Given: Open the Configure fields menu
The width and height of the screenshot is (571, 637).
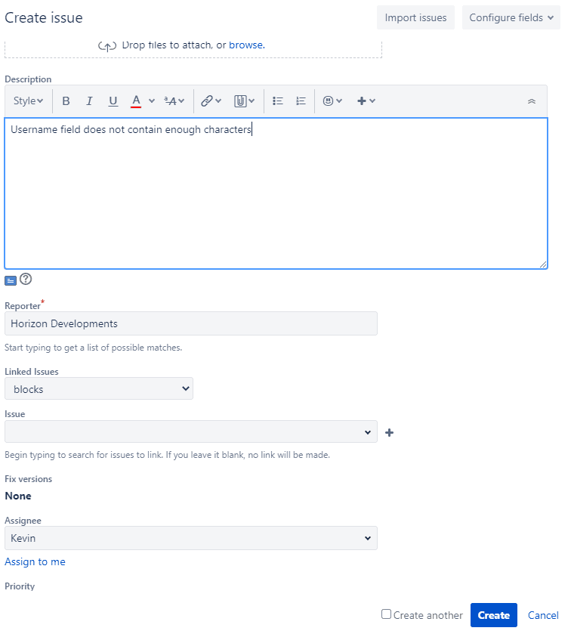Looking at the screenshot, I should coord(511,17).
